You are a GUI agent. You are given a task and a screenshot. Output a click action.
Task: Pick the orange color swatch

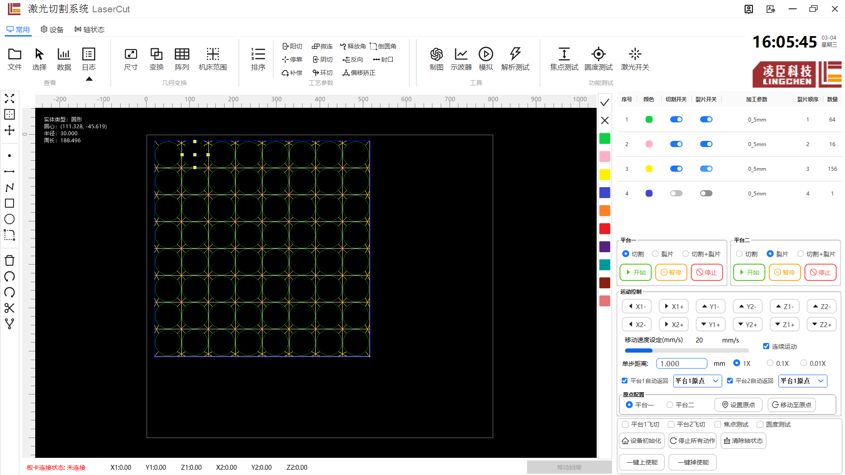pos(605,210)
